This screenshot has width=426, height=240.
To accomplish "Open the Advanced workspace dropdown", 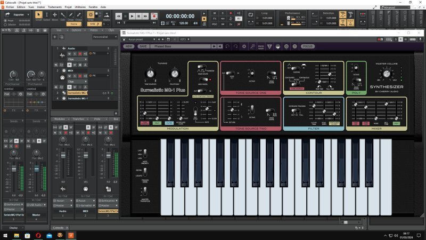I will 395,7.
